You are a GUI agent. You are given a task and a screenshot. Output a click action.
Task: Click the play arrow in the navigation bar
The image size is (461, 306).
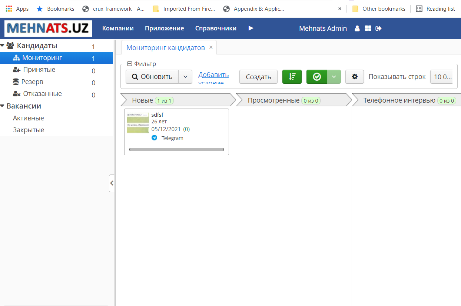coord(251,28)
